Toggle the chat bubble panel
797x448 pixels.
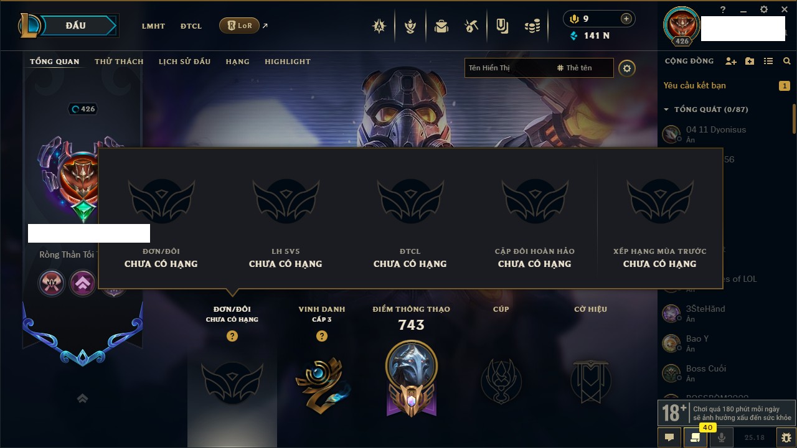click(x=669, y=437)
